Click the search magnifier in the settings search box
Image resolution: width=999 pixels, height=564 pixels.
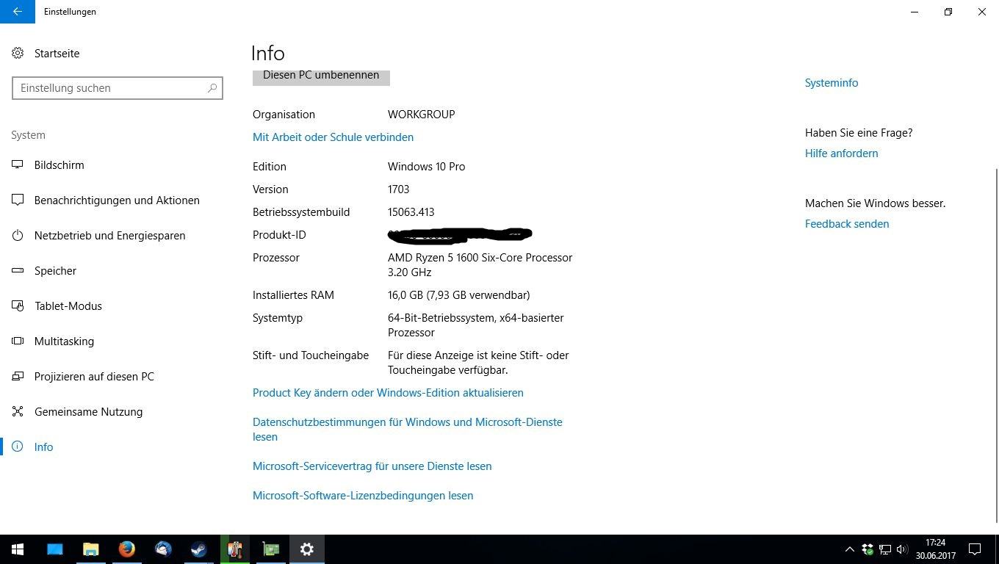pyautogui.click(x=212, y=88)
